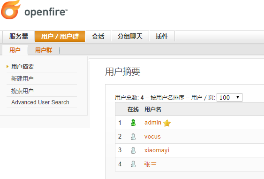264x179 pixels.
Task: Open the 分组聊天 tab
Action: [x=130, y=36]
